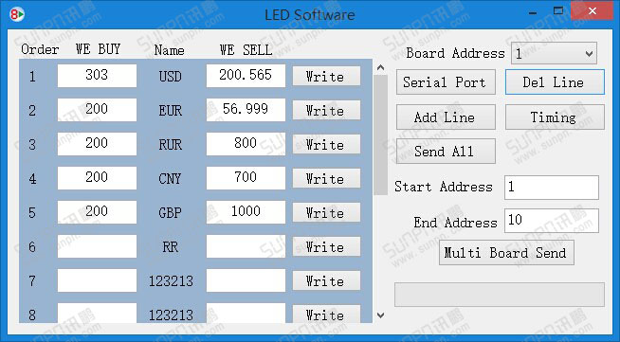Viewport: 620px width, 342px height.
Task: Click the Del Line button
Action: click(555, 82)
